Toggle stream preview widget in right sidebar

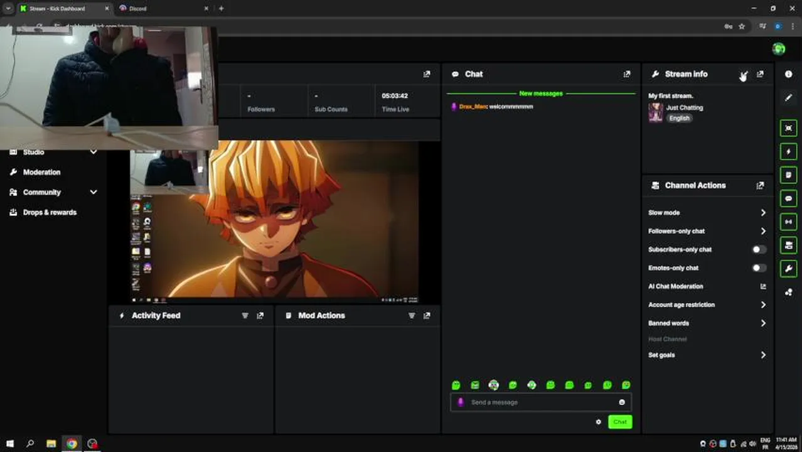[x=788, y=128]
